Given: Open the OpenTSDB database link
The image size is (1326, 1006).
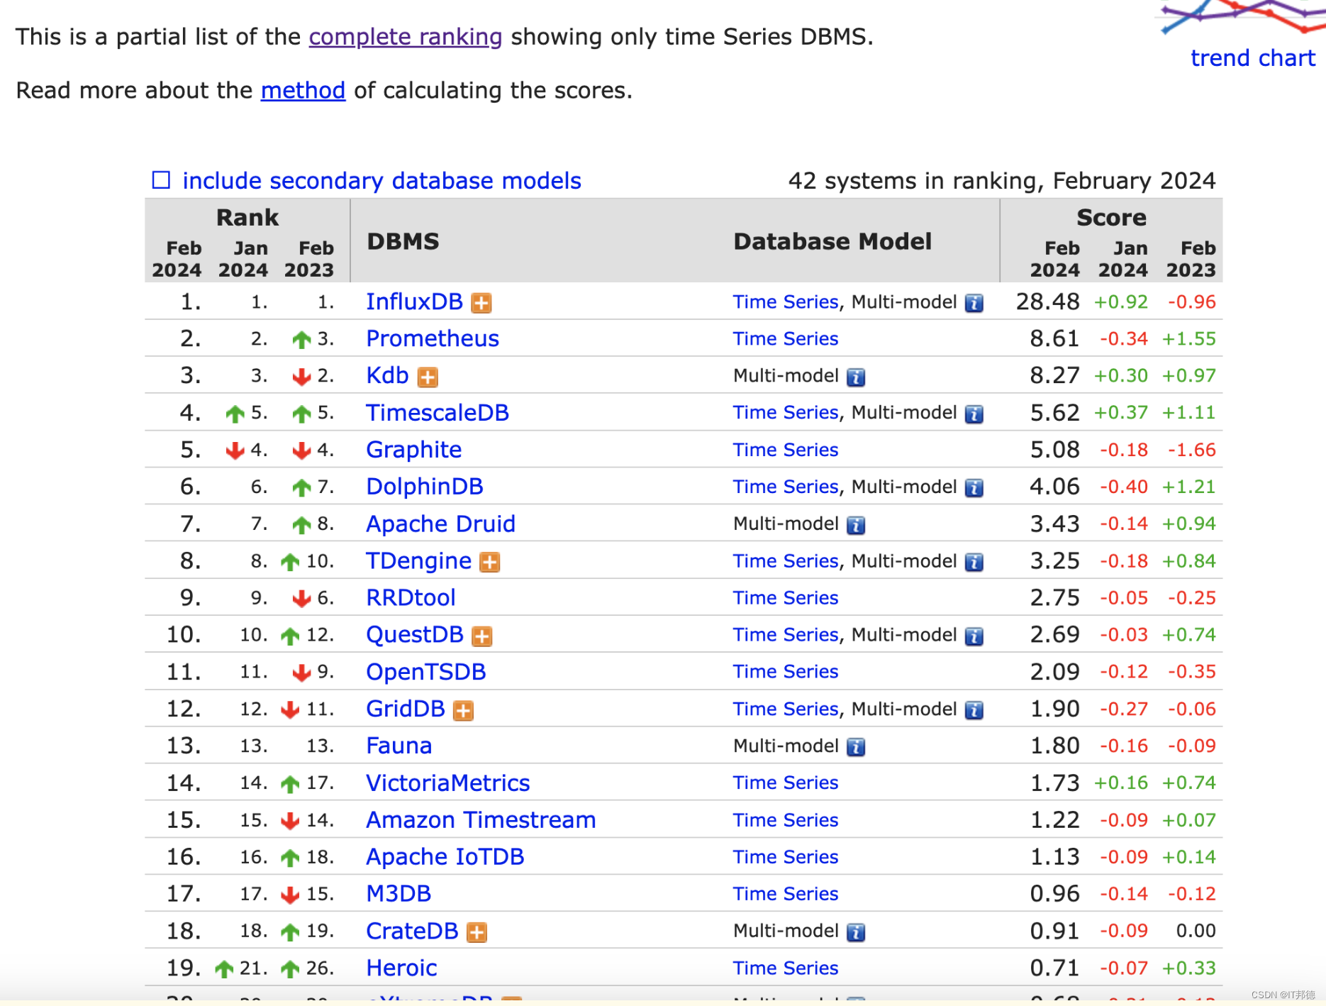Looking at the screenshot, I should (425, 672).
